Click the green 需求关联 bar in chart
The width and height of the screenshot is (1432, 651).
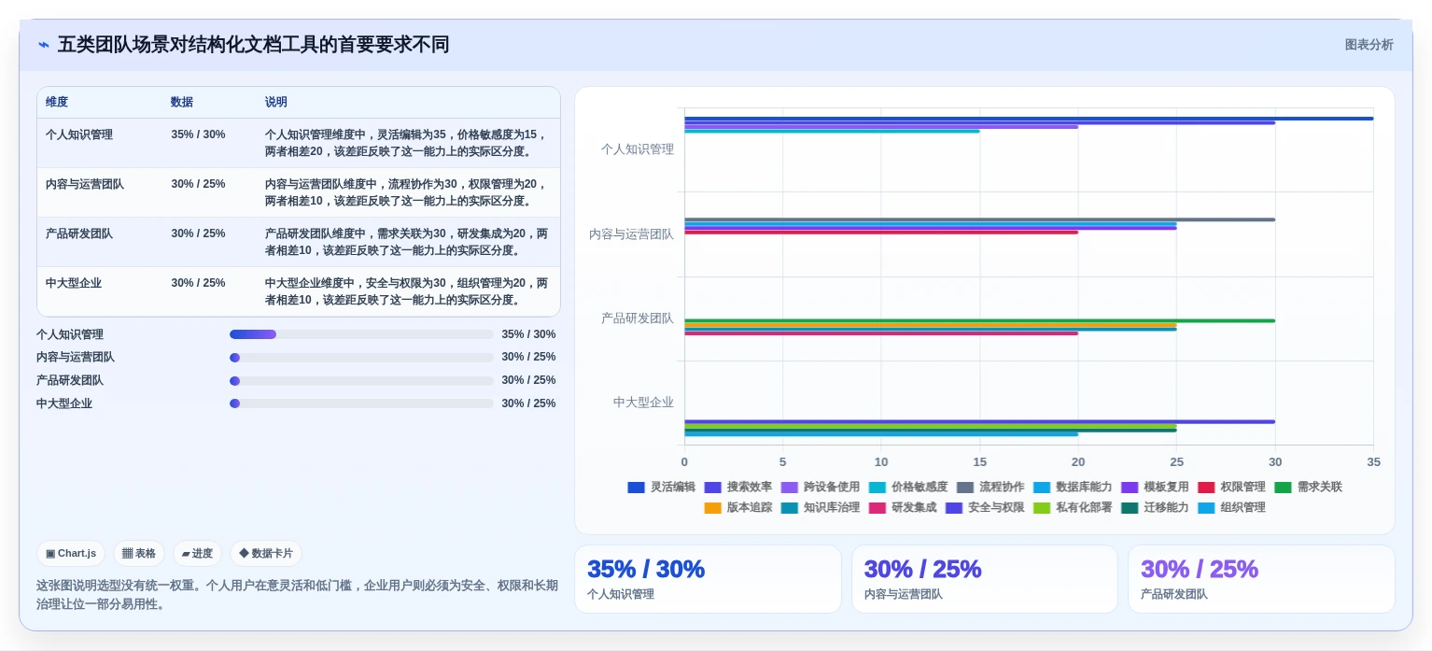(x=979, y=320)
